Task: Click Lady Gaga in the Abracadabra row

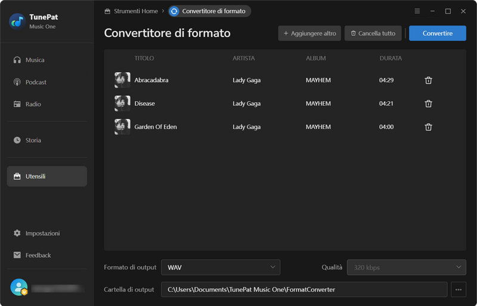Action: [246, 80]
